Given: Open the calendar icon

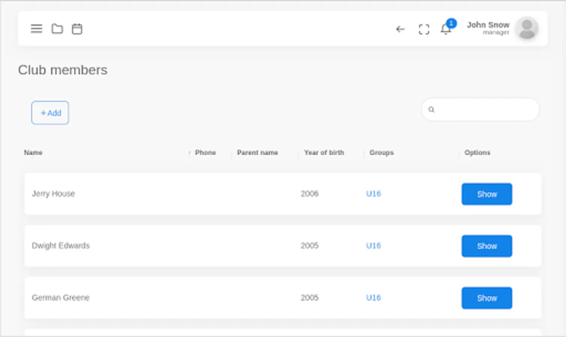Looking at the screenshot, I should point(77,29).
